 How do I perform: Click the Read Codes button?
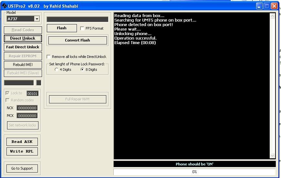click(x=23, y=30)
